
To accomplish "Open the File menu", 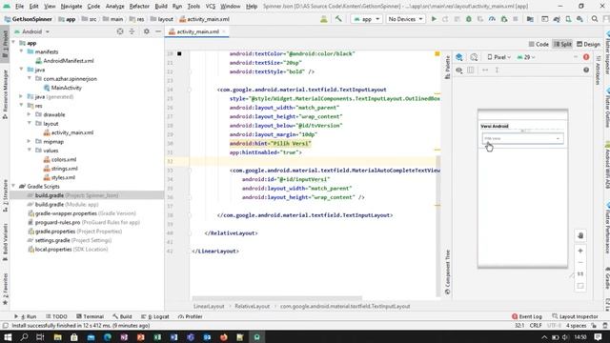I will 19,7.
